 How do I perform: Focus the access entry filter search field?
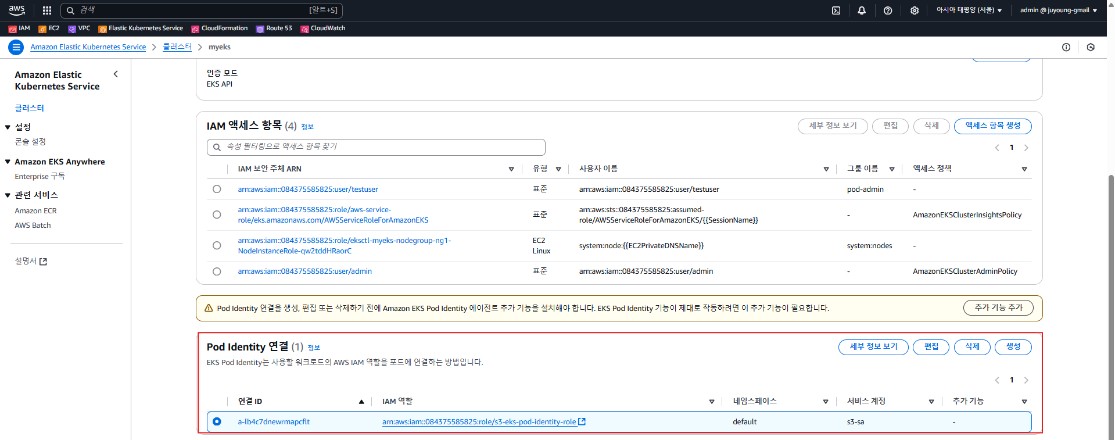[376, 147]
